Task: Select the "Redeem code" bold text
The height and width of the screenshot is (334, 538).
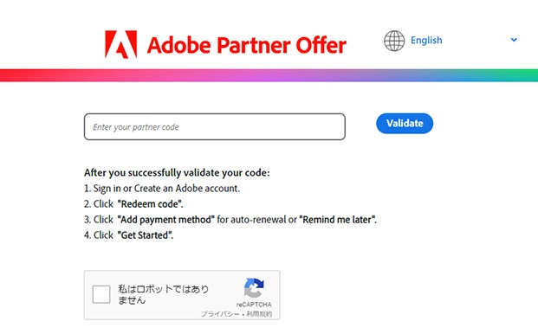Action: coord(150,204)
